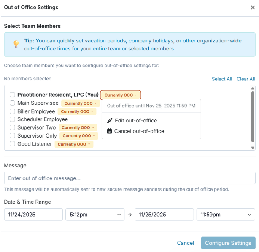
Task: Toggle the Practitioner Resident, LPC checkbox
Action: click(x=13, y=95)
